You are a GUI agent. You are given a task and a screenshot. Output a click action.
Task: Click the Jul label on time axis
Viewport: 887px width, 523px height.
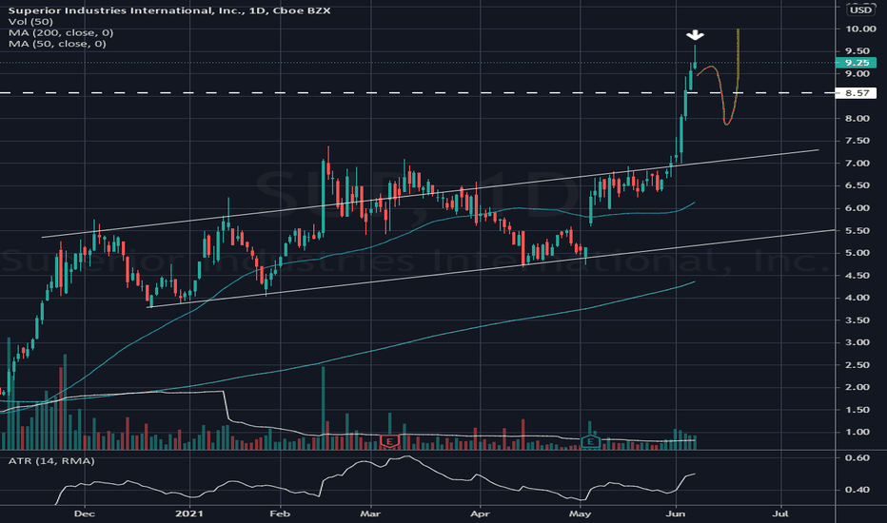pyautogui.click(x=780, y=513)
